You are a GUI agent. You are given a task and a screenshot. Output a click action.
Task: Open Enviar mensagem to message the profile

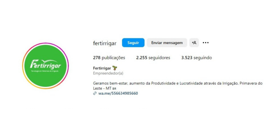[x=167, y=43]
